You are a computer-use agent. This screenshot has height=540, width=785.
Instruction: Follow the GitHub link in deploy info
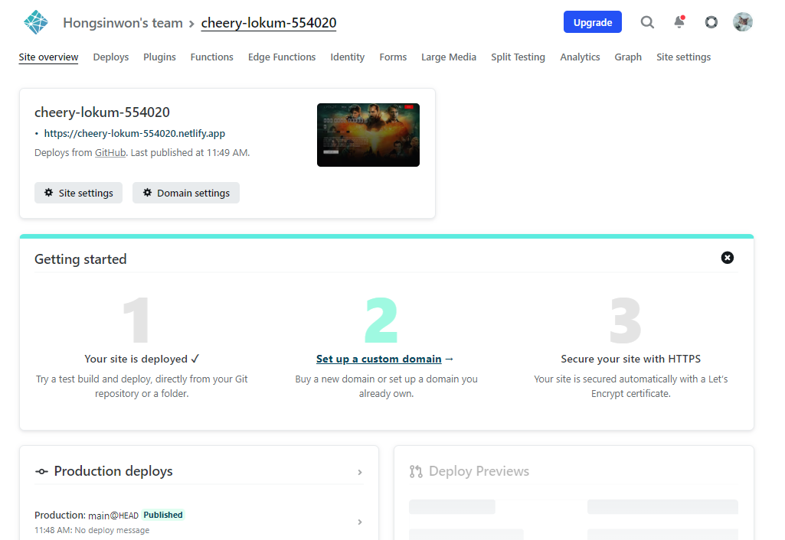(x=110, y=152)
